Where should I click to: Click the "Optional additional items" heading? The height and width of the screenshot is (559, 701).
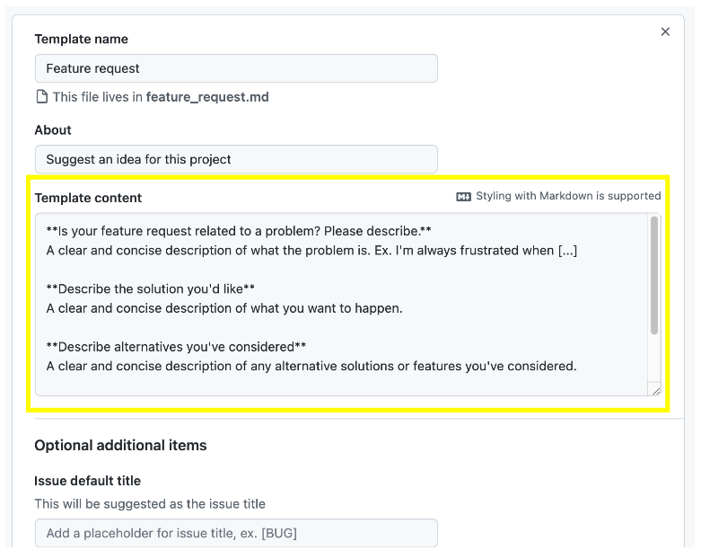[x=120, y=446]
